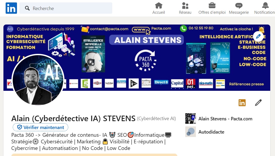Click the name Alain (Cyberdétective IA) STEVENS
The image size is (275, 156).
pos(73,118)
